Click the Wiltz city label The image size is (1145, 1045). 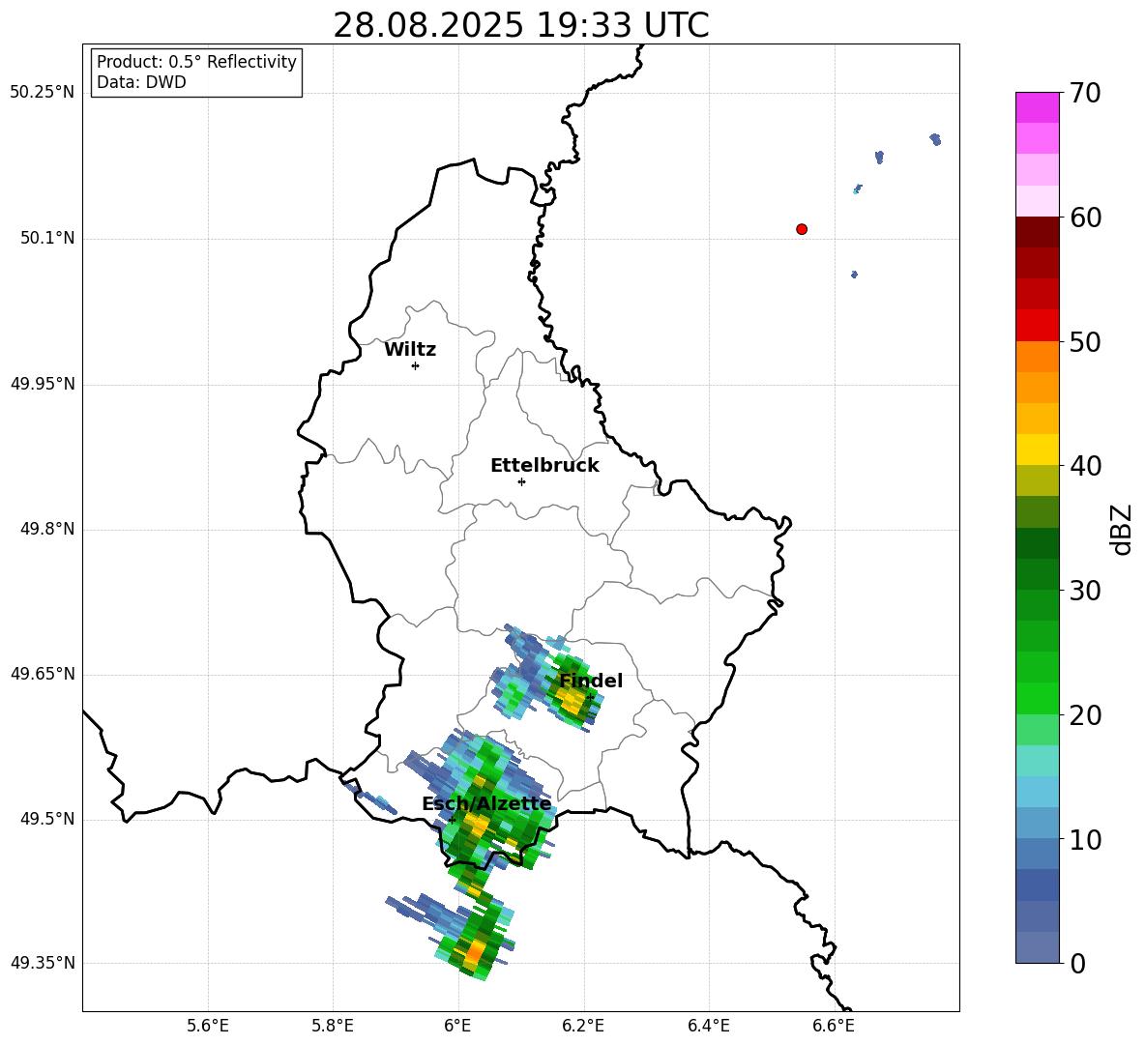coord(410,350)
